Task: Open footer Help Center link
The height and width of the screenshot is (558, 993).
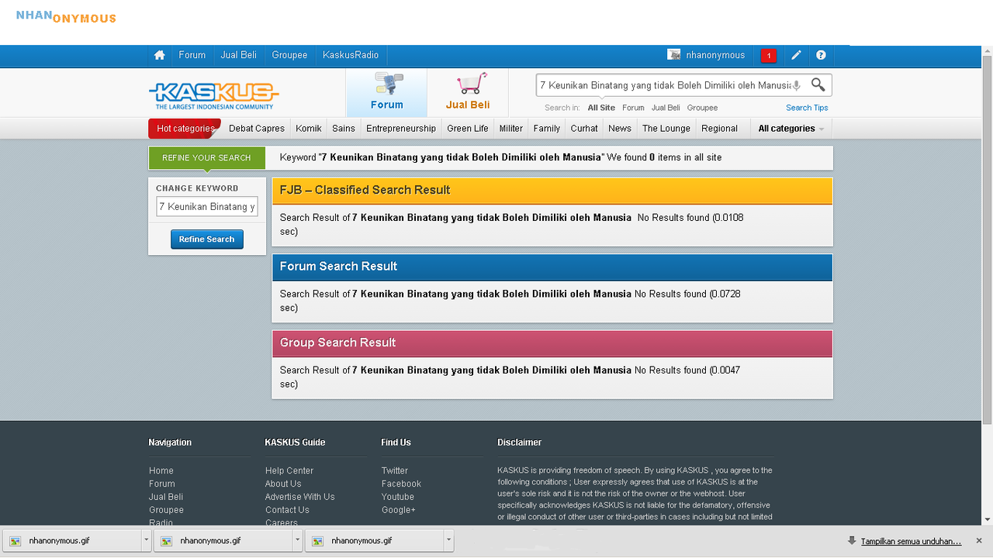Action: point(289,470)
